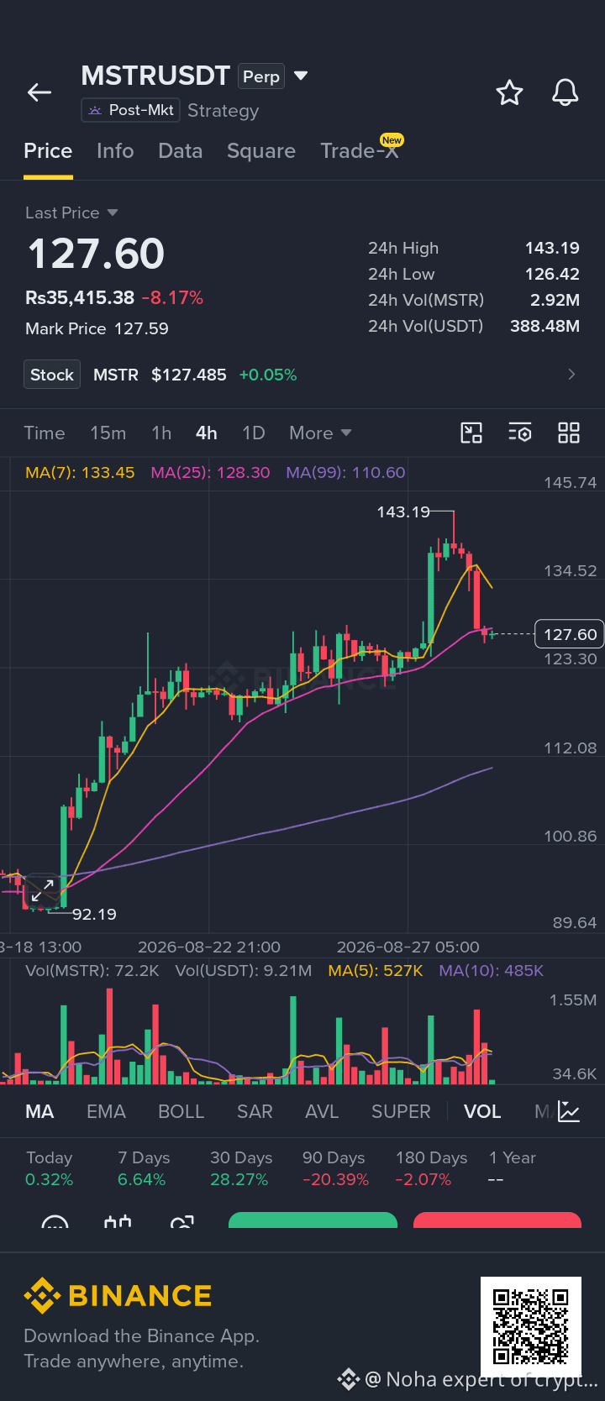Click the 127.60 current price label
Viewport: 605px width, 1401px height.
570,634
